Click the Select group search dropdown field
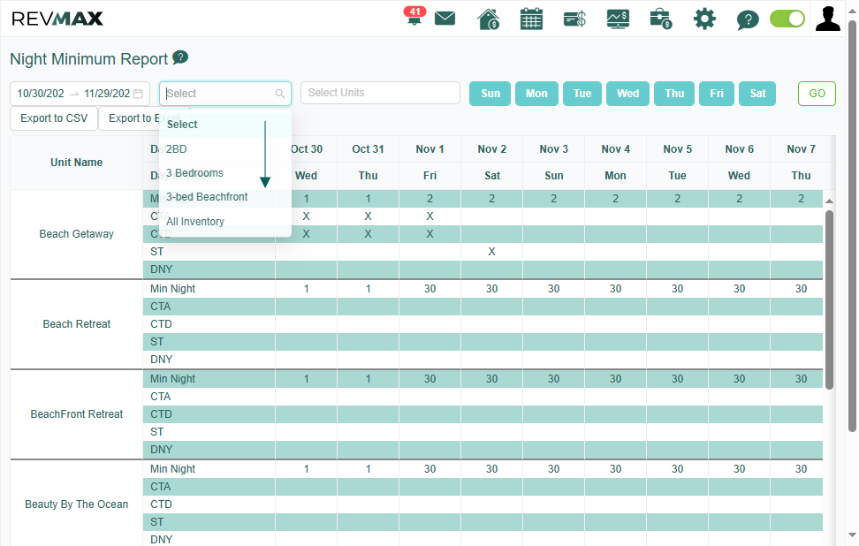859x546 pixels. pyautogui.click(x=225, y=94)
